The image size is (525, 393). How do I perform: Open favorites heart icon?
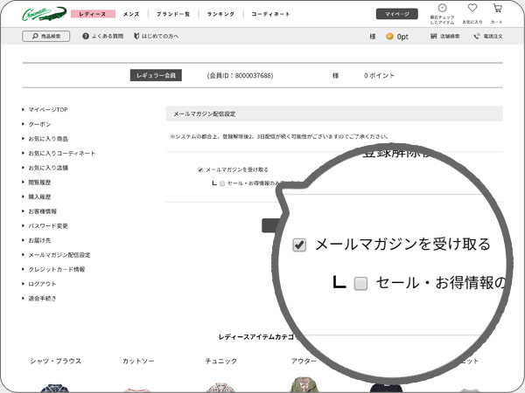472,9
